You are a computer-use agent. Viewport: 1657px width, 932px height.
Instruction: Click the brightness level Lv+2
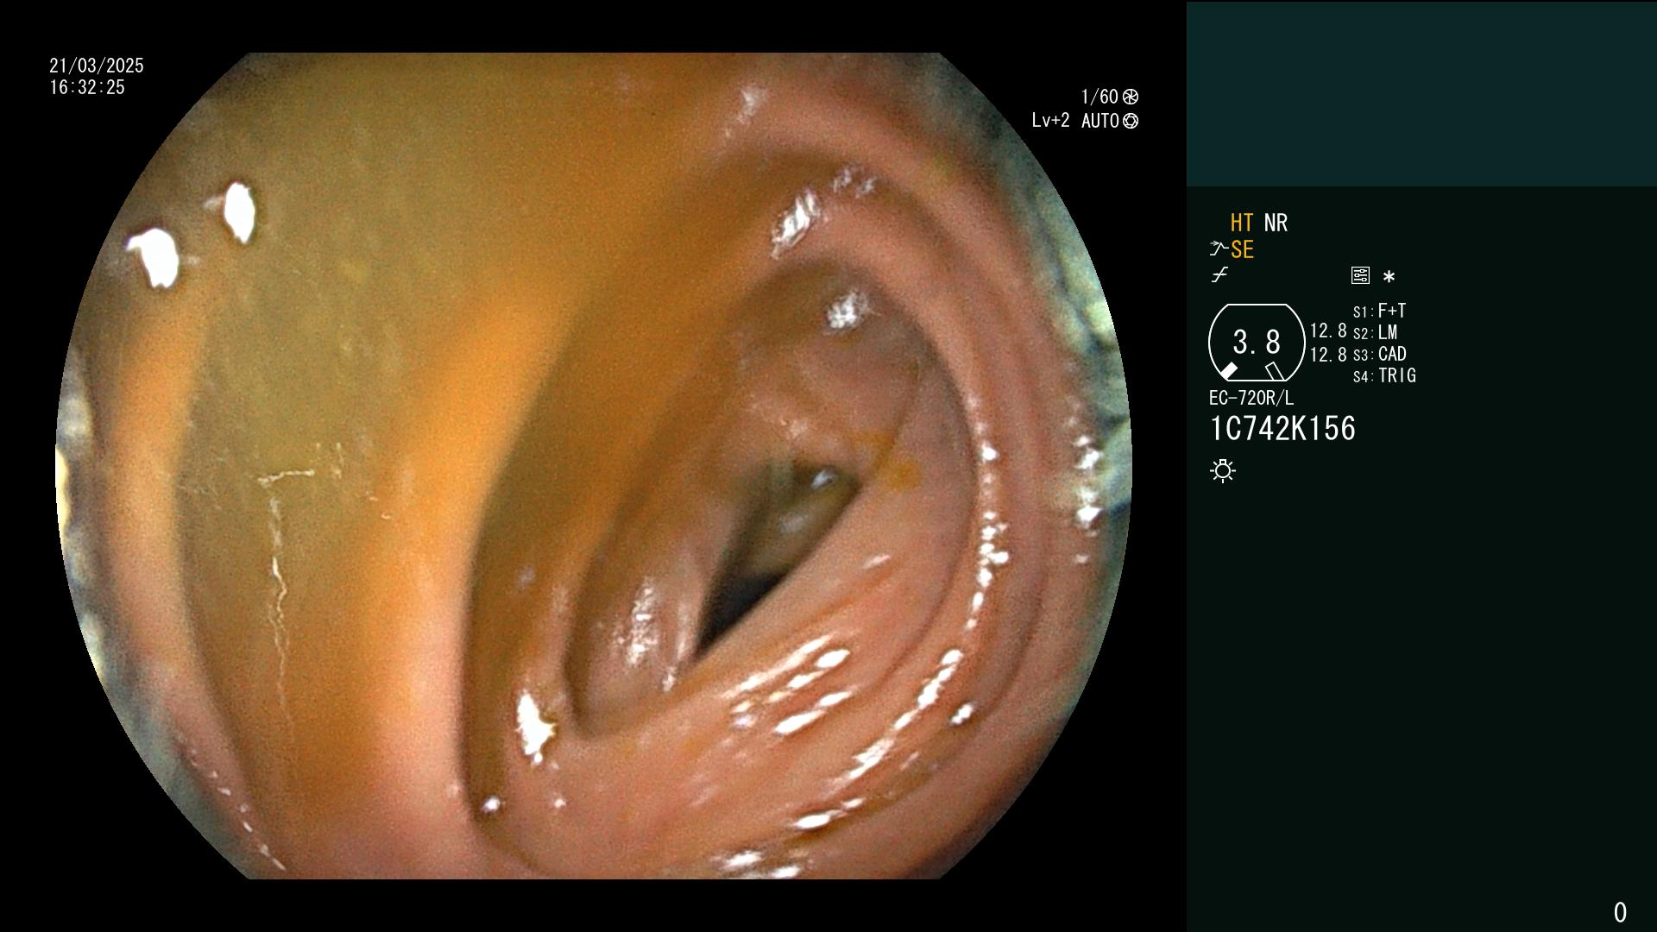click(1050, 121)
